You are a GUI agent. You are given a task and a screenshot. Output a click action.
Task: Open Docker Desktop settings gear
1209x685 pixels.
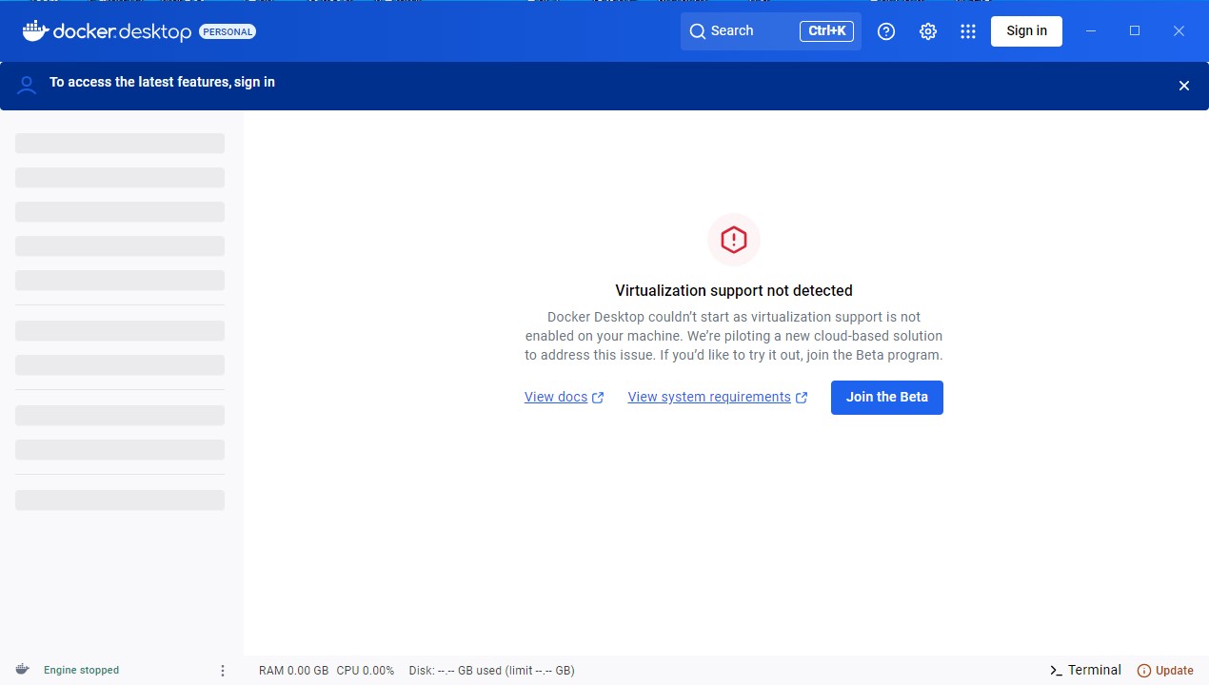click(928, 31)
